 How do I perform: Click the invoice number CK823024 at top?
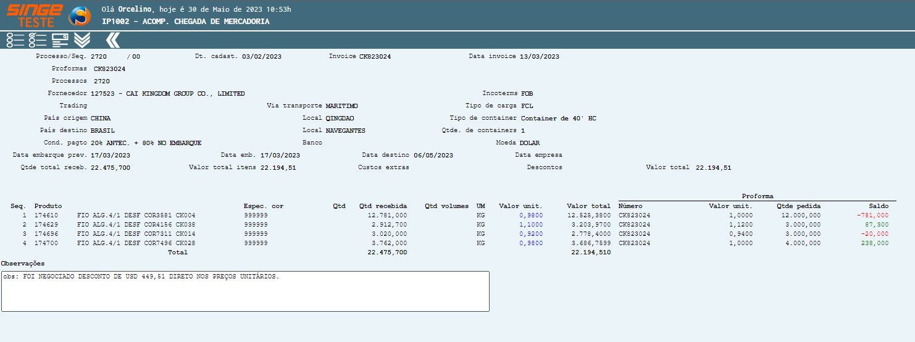point(375,56)
